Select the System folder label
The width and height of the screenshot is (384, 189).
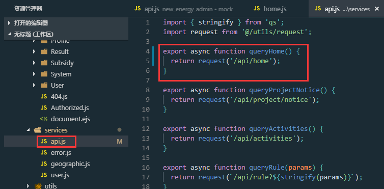click(61, 74)
